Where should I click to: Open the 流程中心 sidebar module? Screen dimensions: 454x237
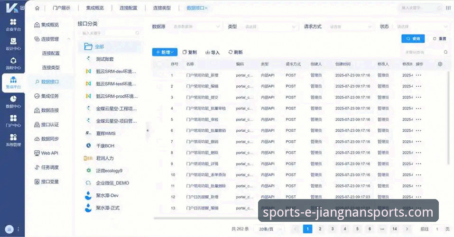13,64
